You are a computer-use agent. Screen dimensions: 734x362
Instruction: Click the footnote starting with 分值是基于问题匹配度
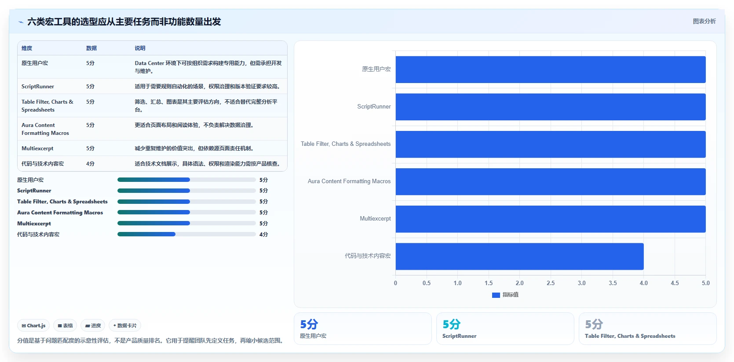tap(151, 340)
